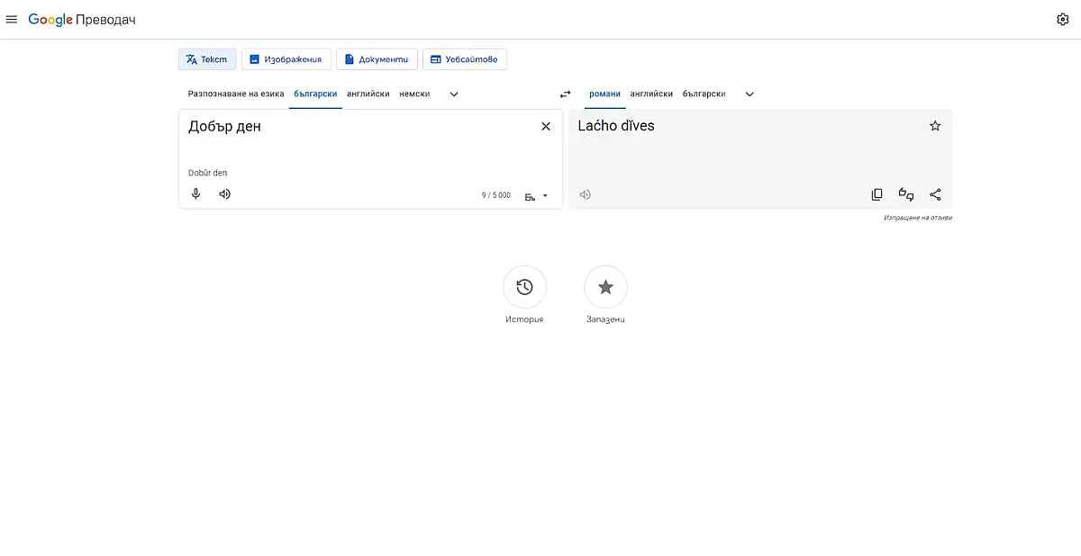
Task: Clear the source text with X
Action: [545, 127]
